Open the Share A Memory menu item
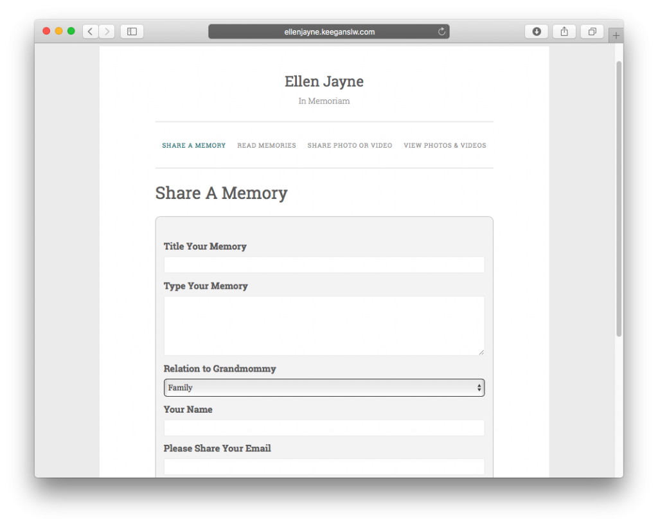This screenshot has width=658, height=527. click(x=194, y=146)
